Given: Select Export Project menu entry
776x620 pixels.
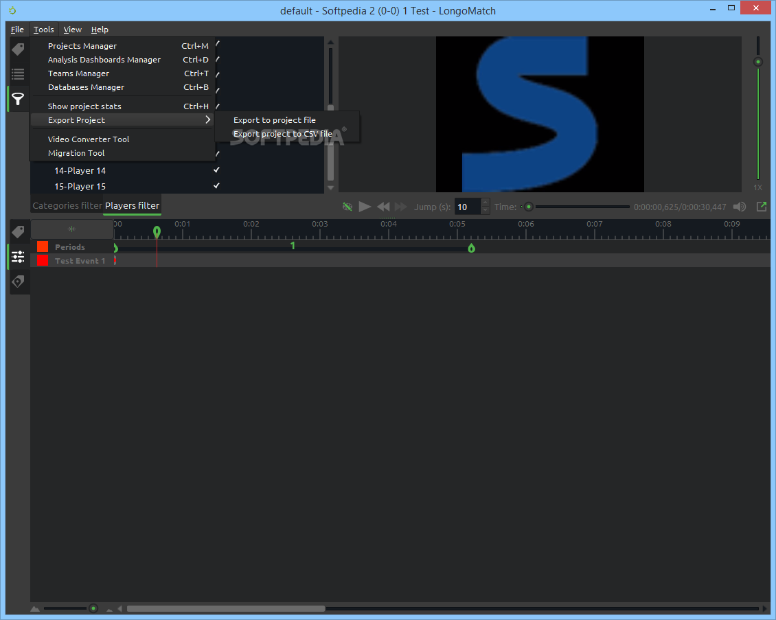Looking at the screenshot, I should 122,120.
